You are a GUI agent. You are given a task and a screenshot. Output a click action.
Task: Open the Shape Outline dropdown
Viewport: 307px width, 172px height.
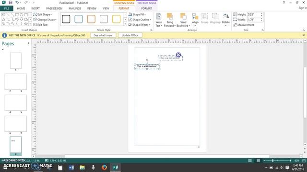[x=140, y=20]
